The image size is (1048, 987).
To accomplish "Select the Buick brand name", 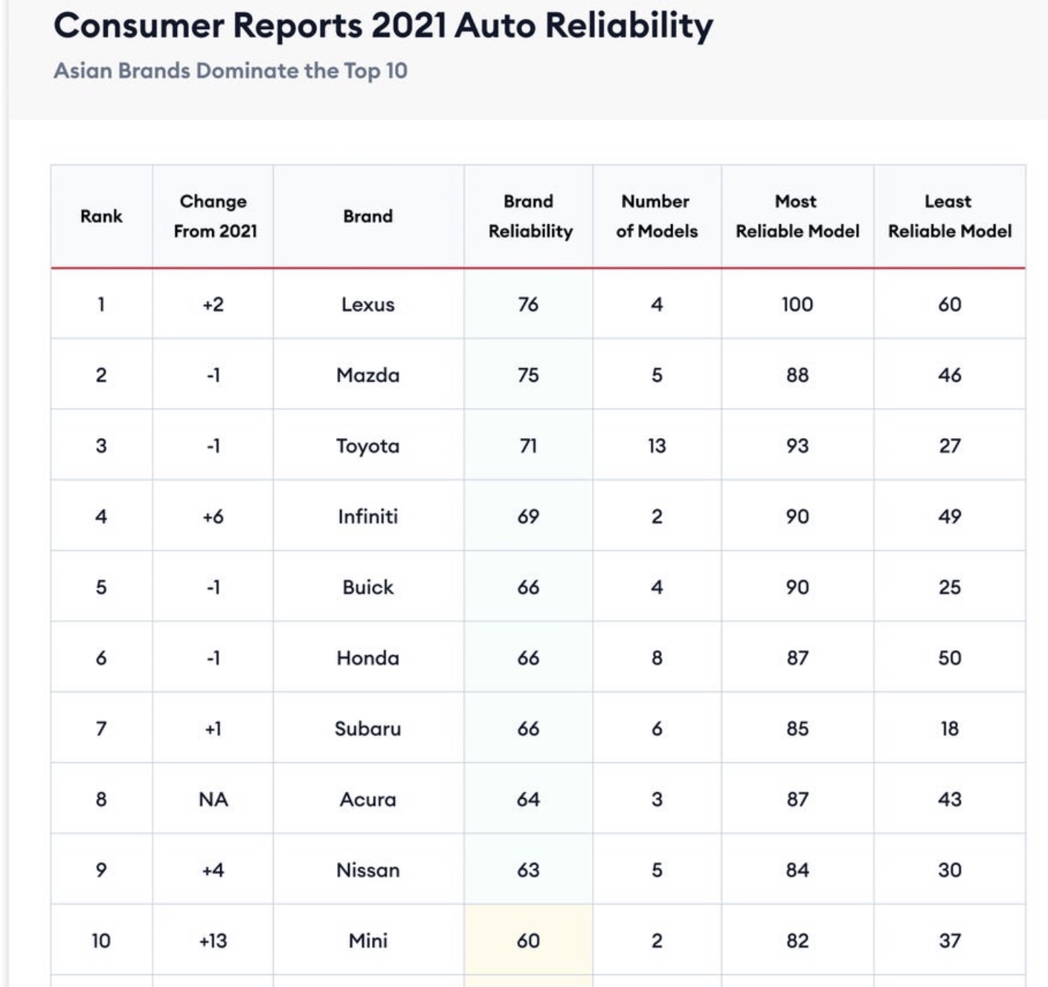I will (x=367, y=587).
